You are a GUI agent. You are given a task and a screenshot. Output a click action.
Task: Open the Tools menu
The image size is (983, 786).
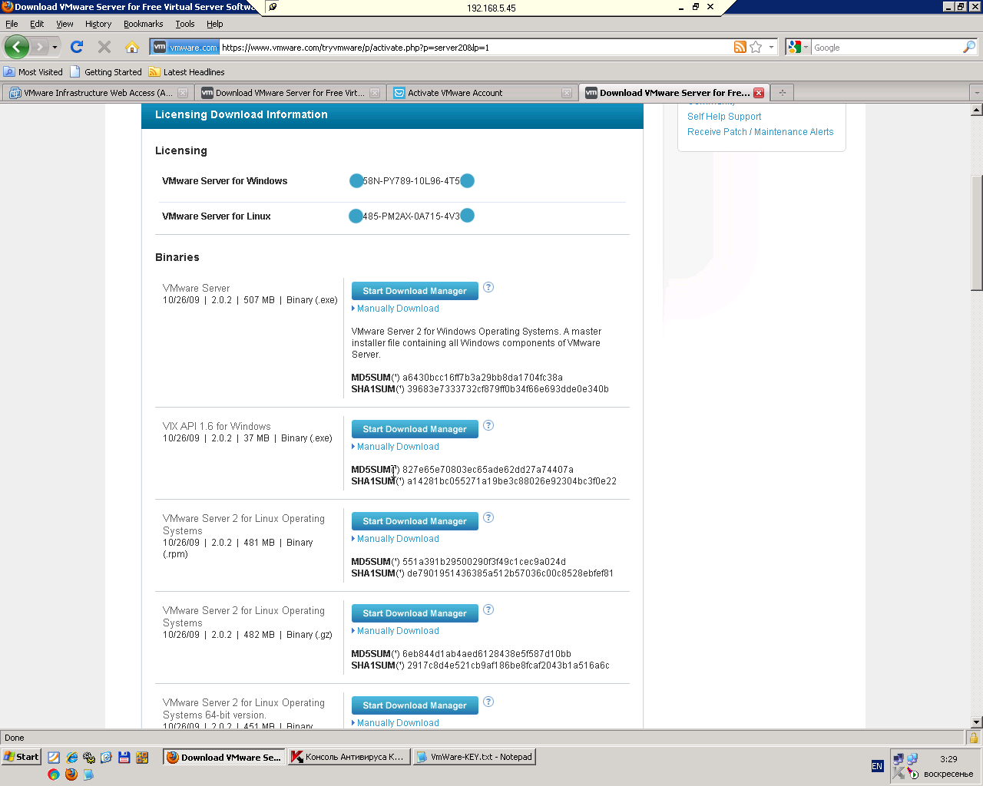pos(185,24)
